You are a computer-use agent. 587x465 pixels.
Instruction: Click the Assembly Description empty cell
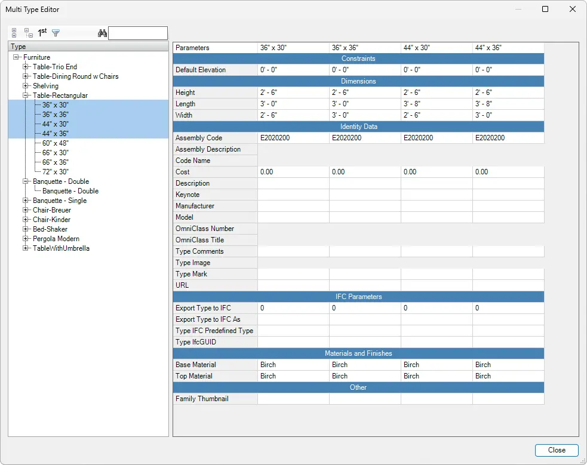(x=293, y=149)
